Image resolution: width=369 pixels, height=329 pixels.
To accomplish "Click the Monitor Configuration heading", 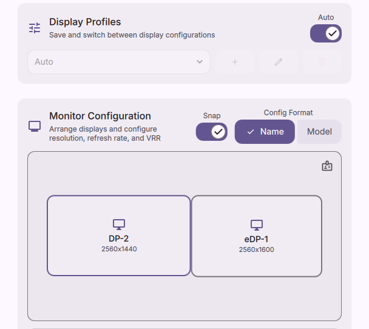I will click(100, 116).
